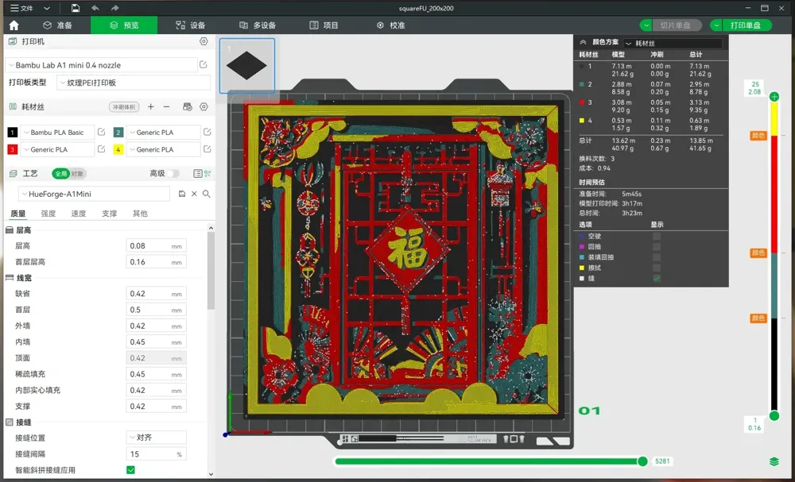Open the 速度 settings tab

pyautogui.click(x=79, y=214)
